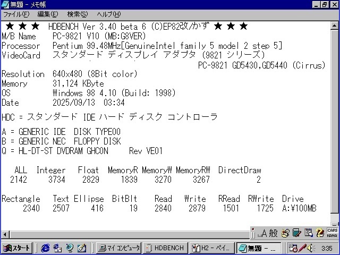Screen dimensions: 340x255
Task: Click the horizontal scrollbar left arrow
Action: click(x=5, y=234)
